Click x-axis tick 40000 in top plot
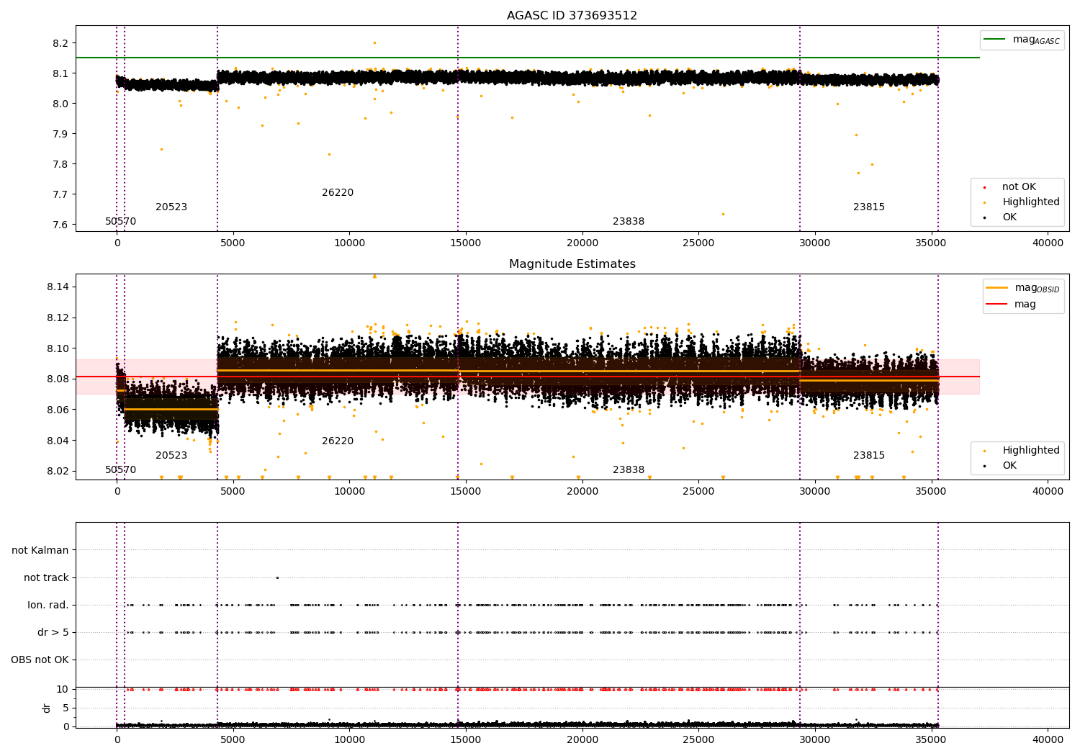 tap(1048, 243)
